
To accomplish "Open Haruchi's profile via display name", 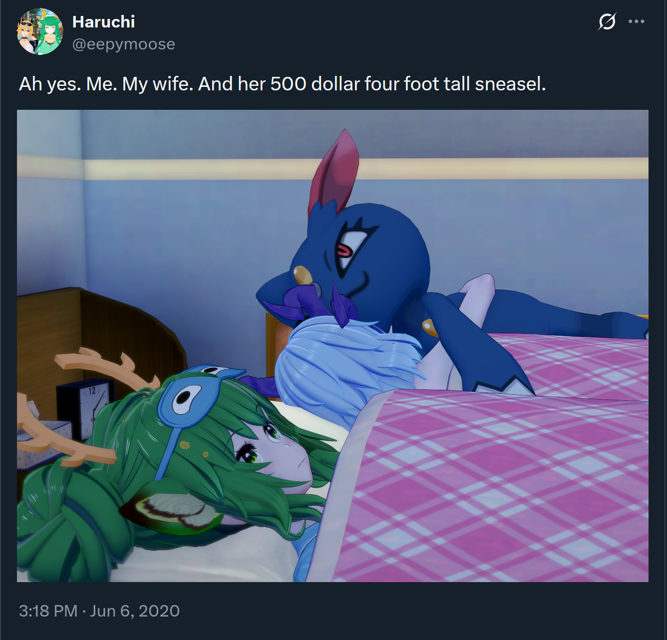I will pyautogui.click(x=103, y=21).
